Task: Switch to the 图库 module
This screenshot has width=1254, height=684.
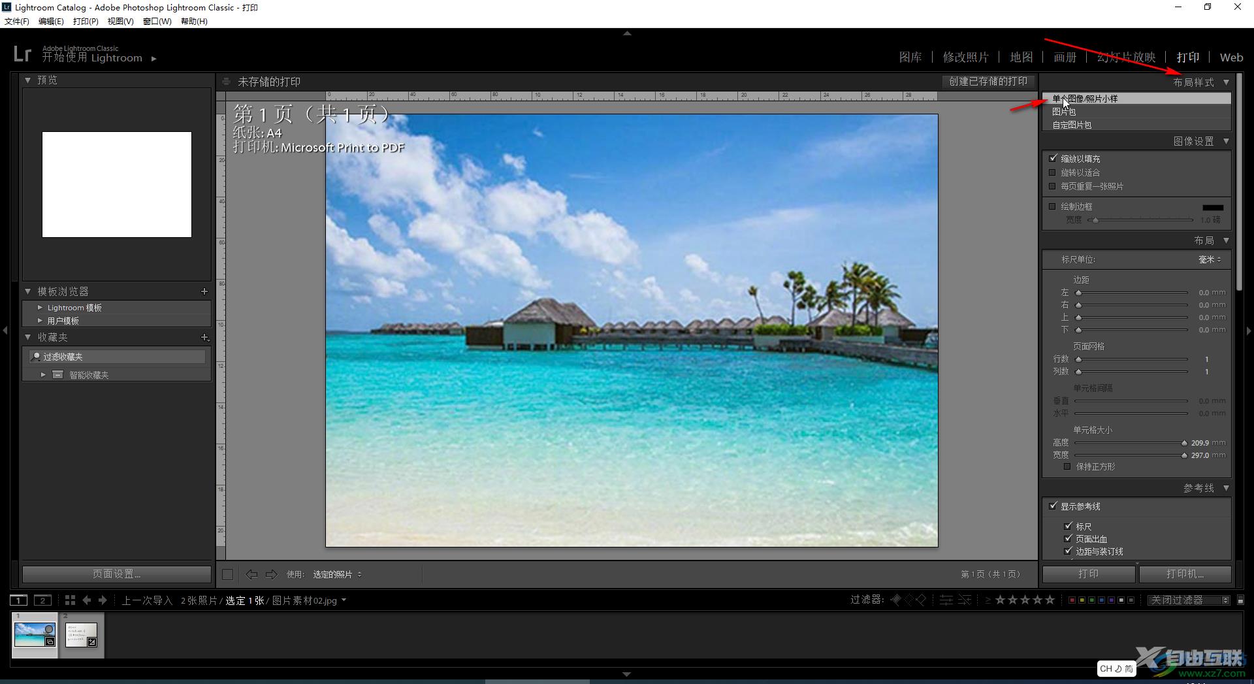Action: click(x=910, y=57)
